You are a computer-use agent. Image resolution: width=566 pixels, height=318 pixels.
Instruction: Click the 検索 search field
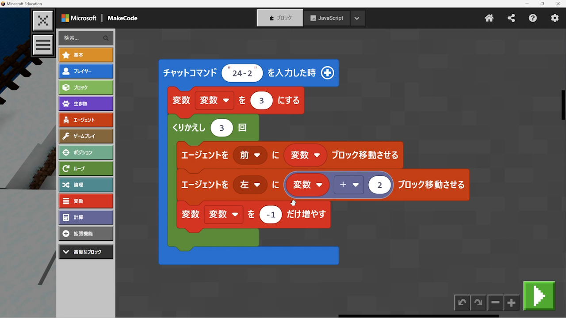coord(82,38)
